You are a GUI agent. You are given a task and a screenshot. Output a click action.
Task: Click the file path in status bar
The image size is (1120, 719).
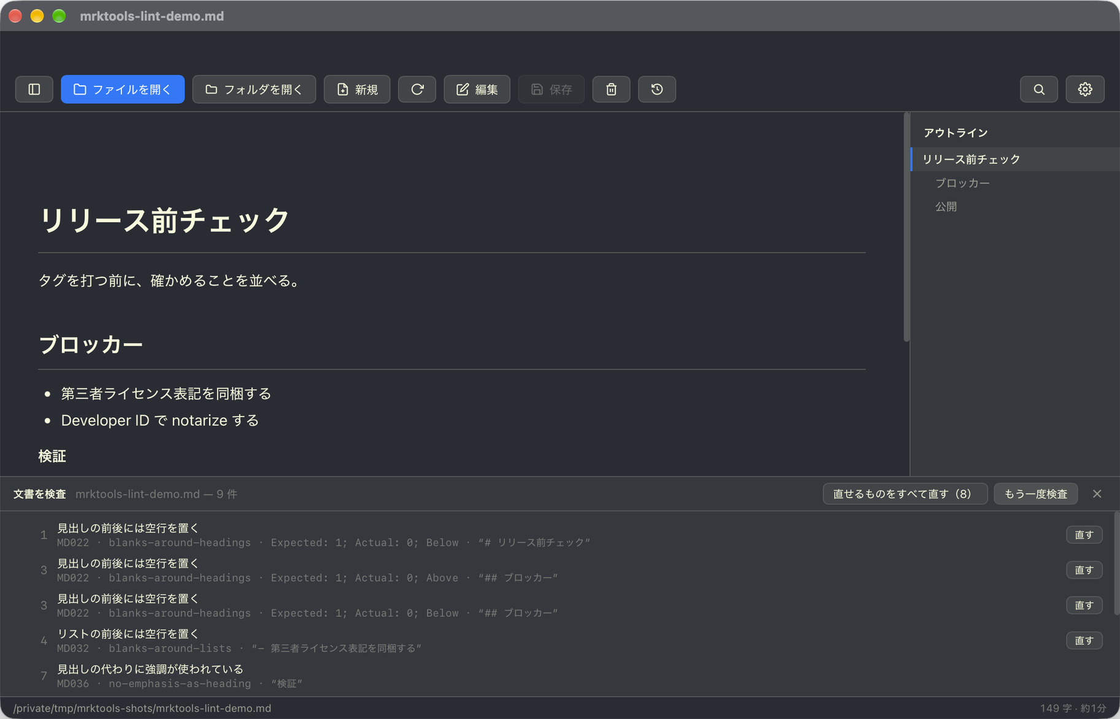[x=142, y=708]
